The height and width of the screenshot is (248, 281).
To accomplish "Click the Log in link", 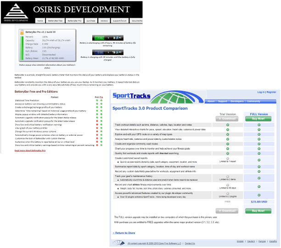I will tap(261, 92).
